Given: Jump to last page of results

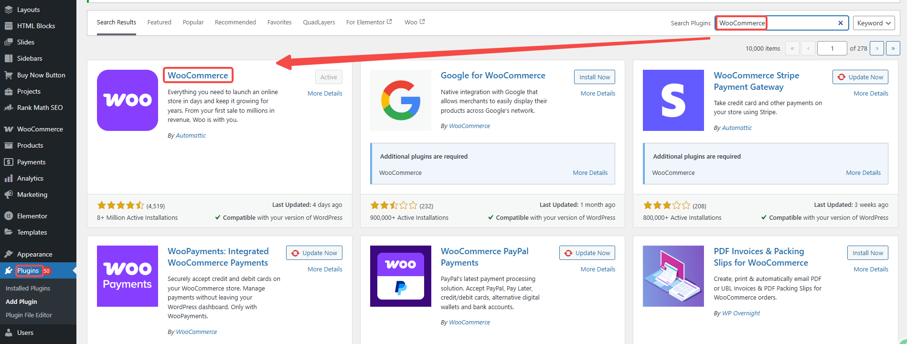Looking at the screenshot, I should click(x=893, y=48).
